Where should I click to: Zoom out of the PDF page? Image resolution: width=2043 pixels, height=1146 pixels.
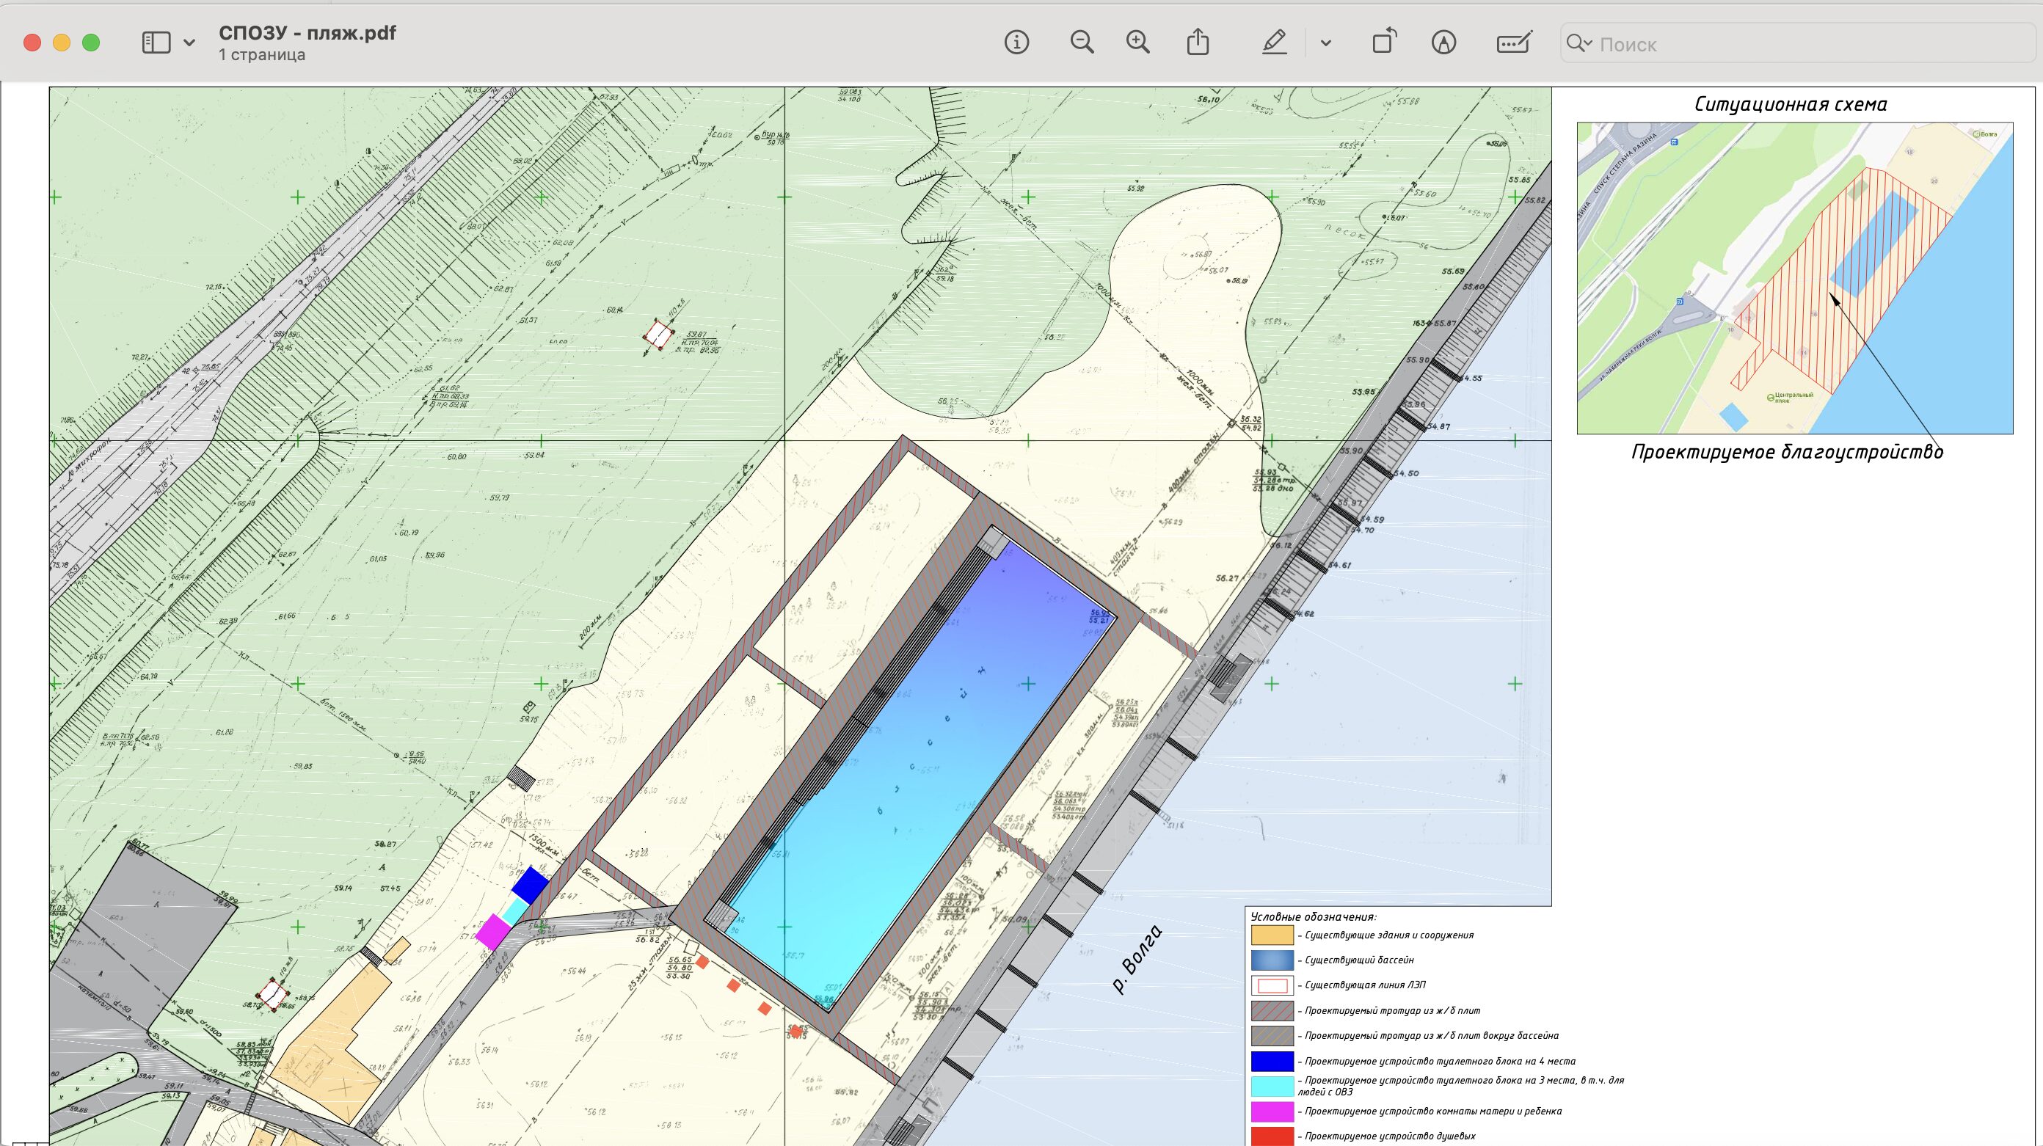[1082, 43]
